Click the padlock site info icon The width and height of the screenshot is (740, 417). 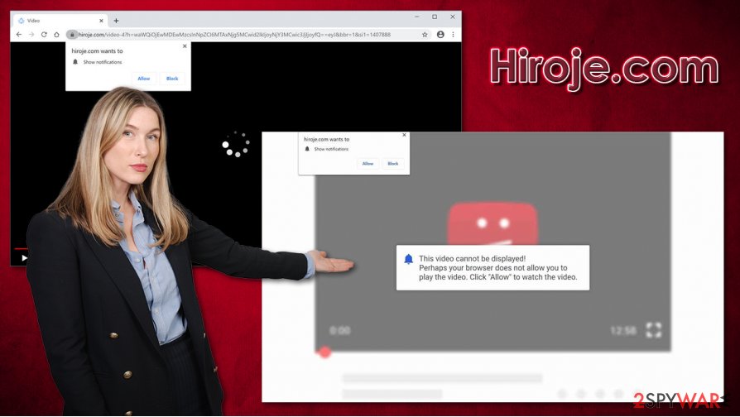tap(72, 35)
